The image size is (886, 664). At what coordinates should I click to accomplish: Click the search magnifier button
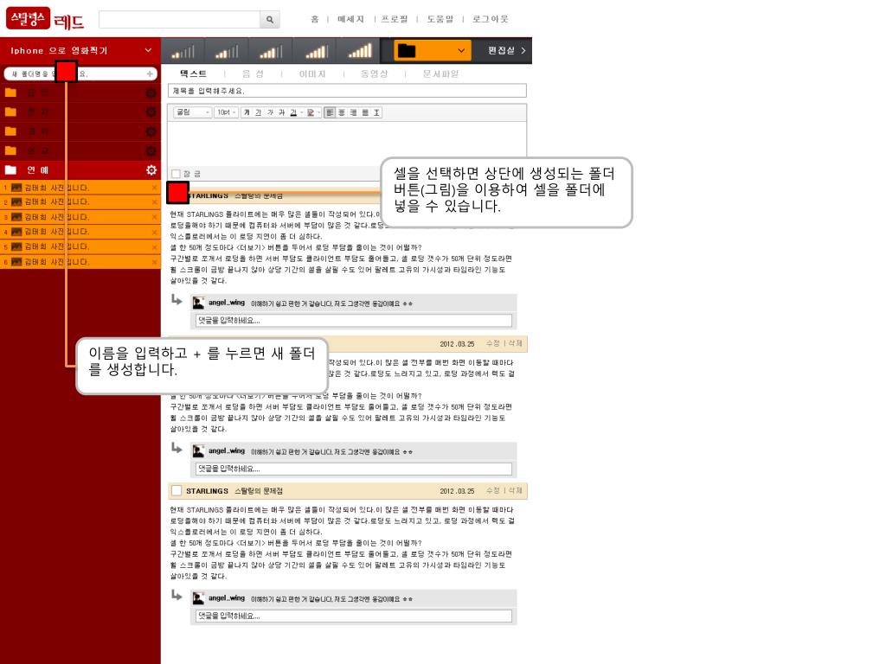270,19
